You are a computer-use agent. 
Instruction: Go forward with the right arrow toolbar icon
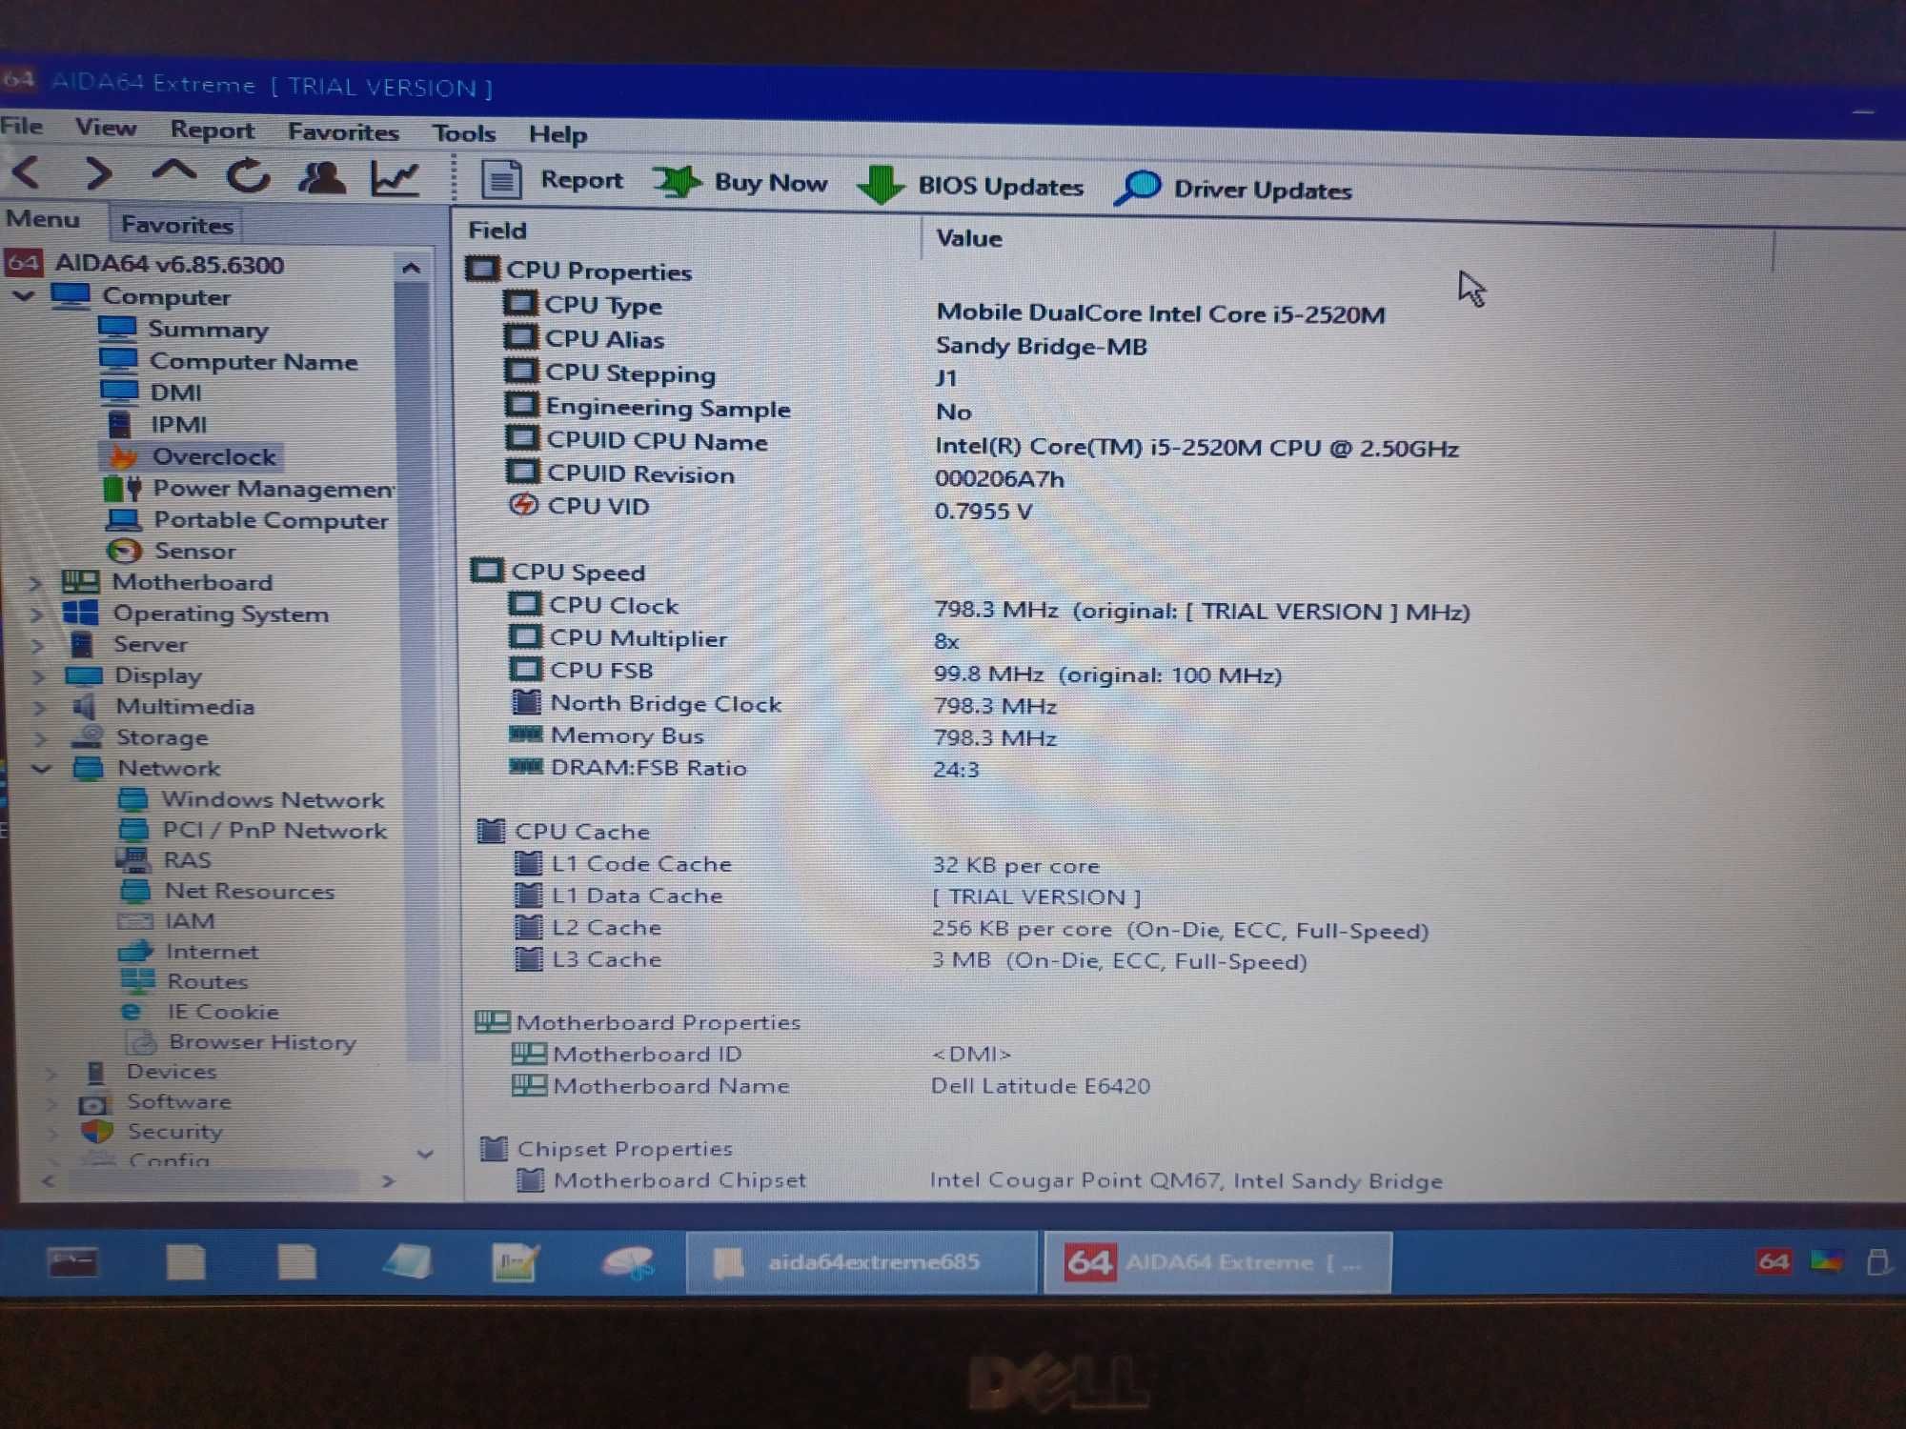[x=98, y=173]
